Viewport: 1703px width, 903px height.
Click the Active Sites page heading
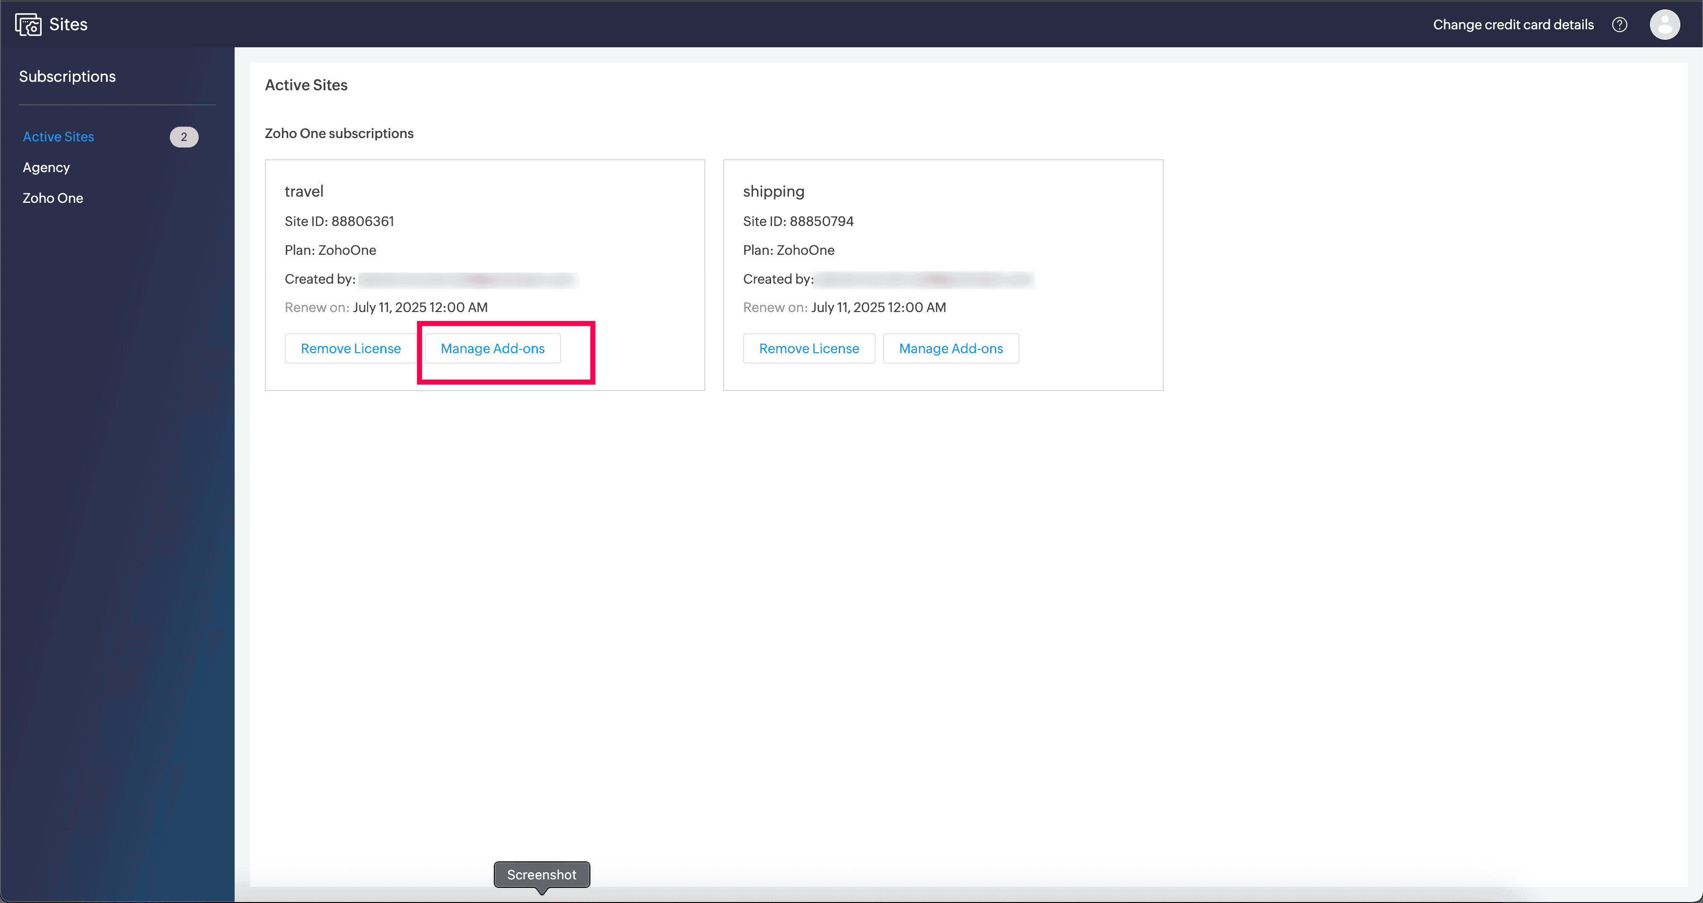(306, 85)
